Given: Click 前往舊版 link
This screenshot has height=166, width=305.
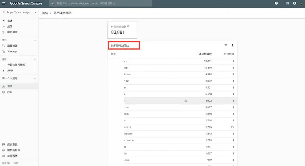Looking at the screenshot, I should click(12, 156).
